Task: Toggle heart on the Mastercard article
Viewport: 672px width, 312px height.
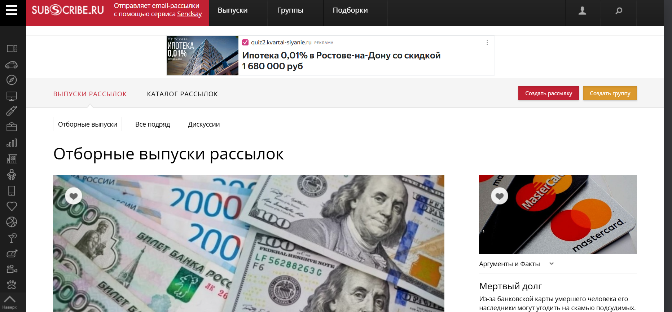Action: tap(500, 196)
